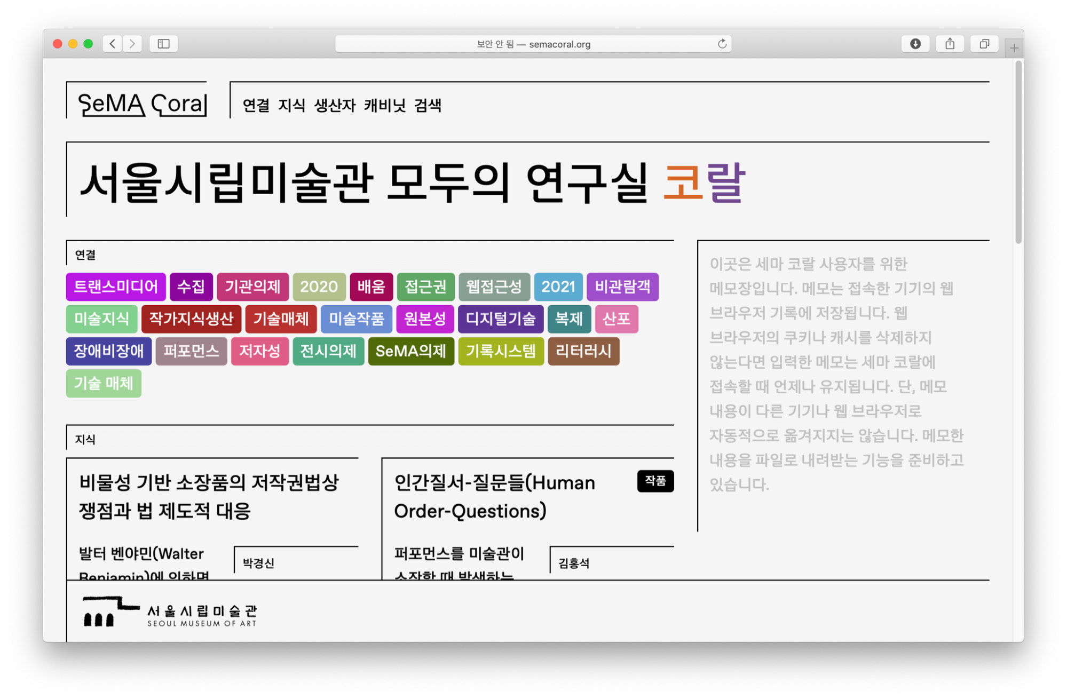This screenshot has width=1067, height=699.
Task: Select the 수집 tag
Action: (x=191, y=287)
